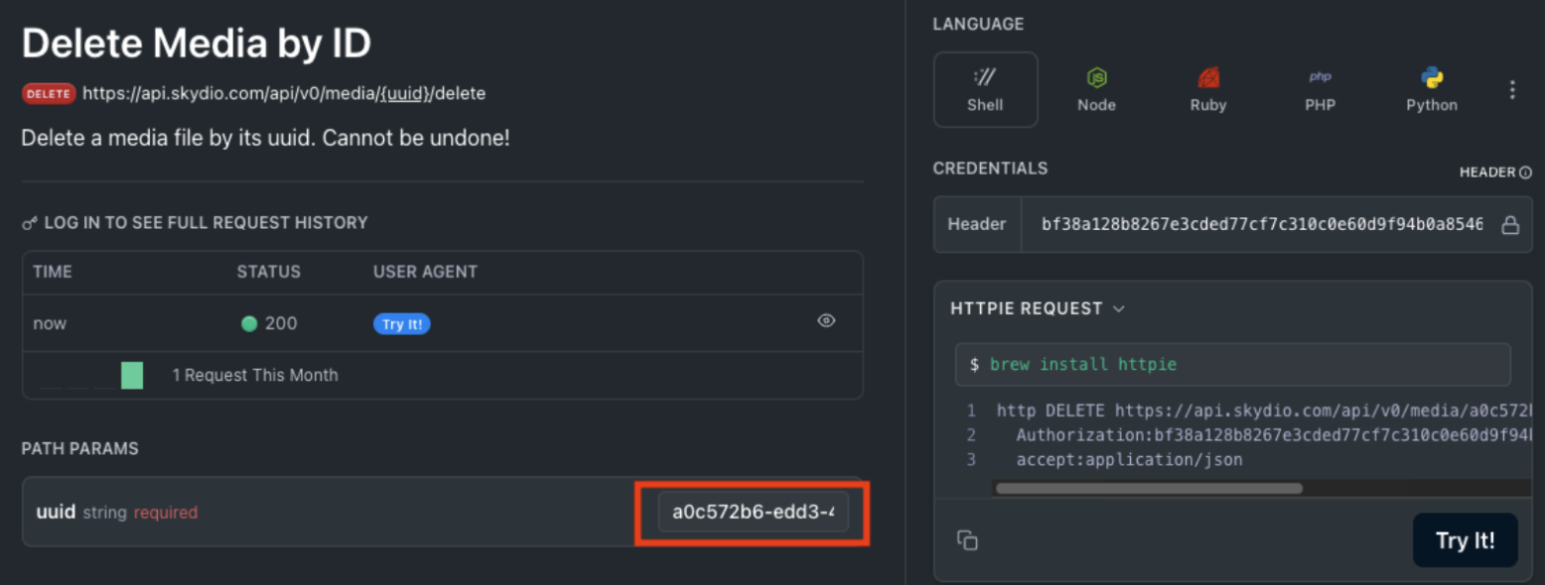Run the request with Try It! button

[x=1465, y=540]
